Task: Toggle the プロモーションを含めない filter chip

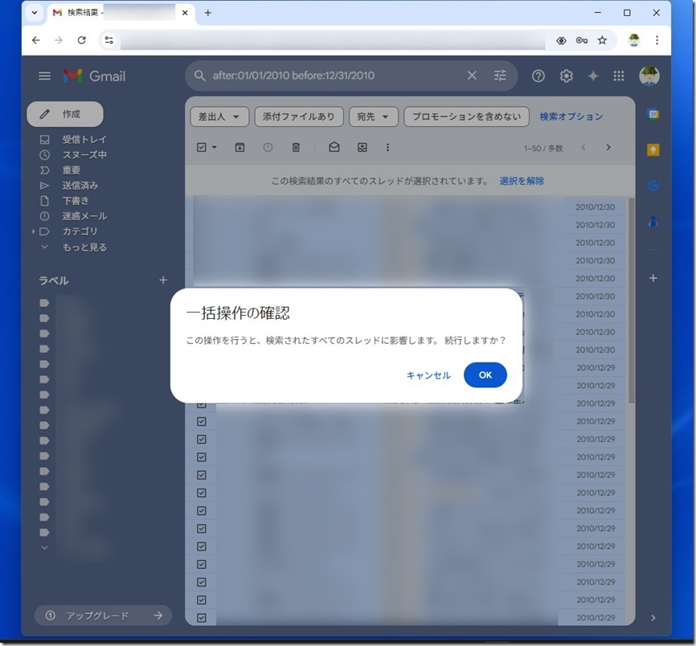Action: tap(466, 117)
